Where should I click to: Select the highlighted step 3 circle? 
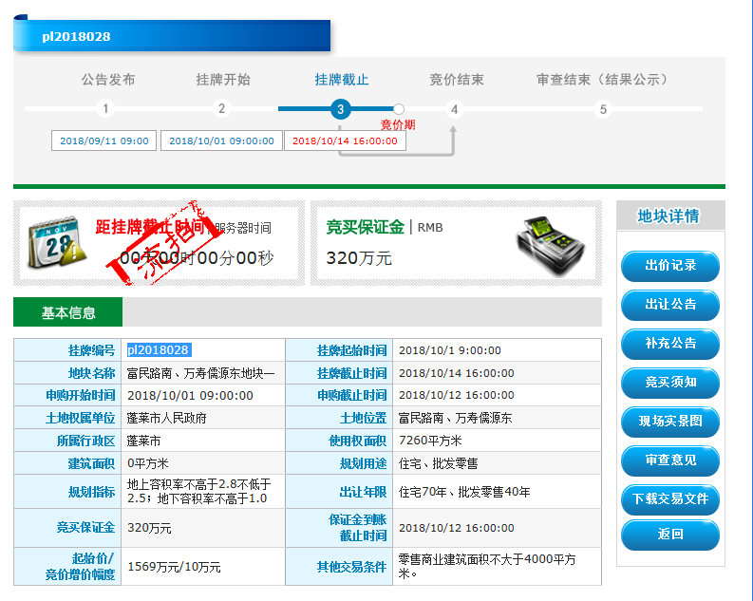tap(341, 109)
